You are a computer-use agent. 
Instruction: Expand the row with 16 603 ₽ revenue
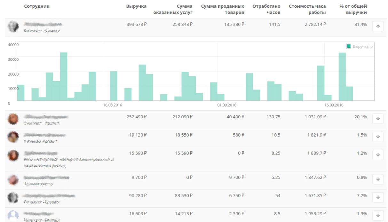(378, 216)
